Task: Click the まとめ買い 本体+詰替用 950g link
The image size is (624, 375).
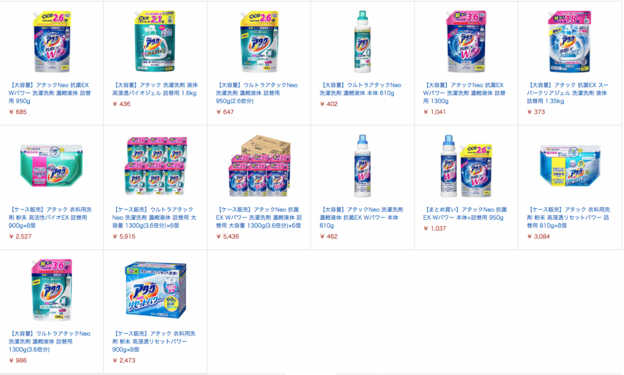Action: [465, 214]
